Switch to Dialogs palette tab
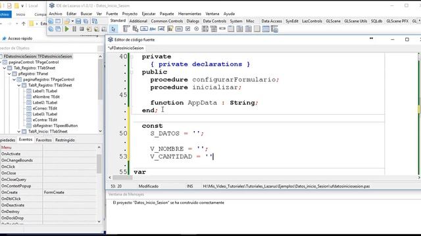421x236 pixels. (x=193, y=21)
